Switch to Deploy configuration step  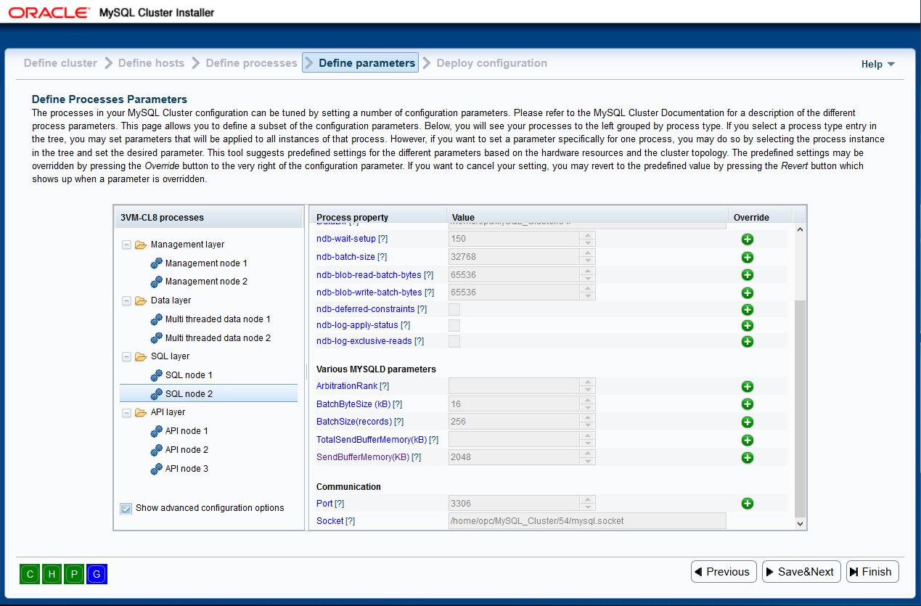point(491,63)
